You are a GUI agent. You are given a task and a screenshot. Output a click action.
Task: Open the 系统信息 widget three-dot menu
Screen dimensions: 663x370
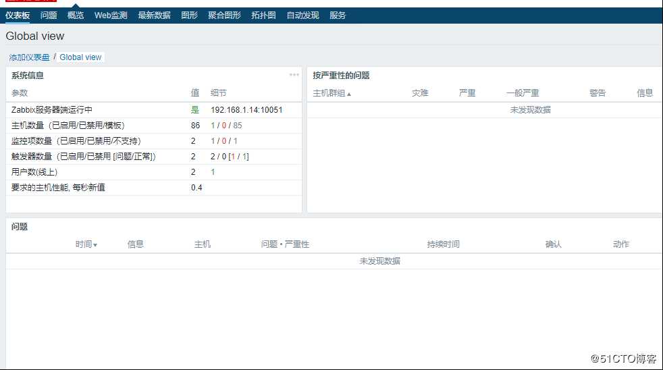[x=294, y=75]
